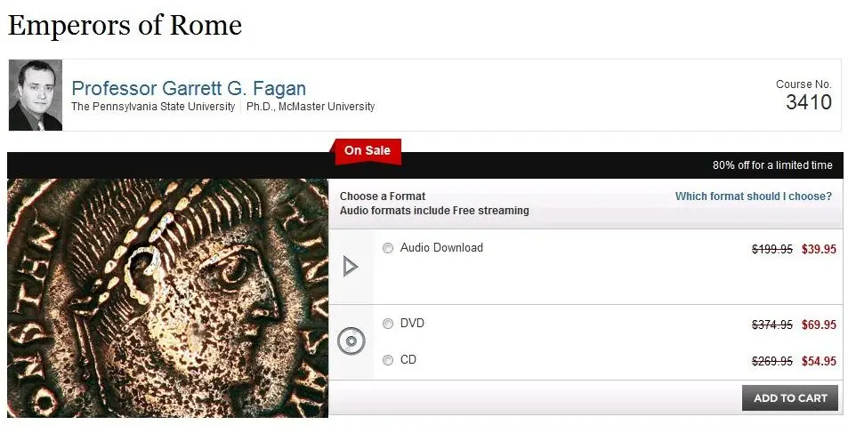
Task: Open Professor Garrett G. Fagan's profile link
Action: pyautogui.click(x=189, y=88)
